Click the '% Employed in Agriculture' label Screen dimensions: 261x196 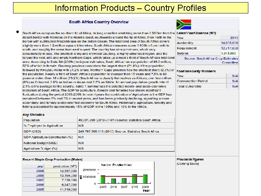click(43, 126)
